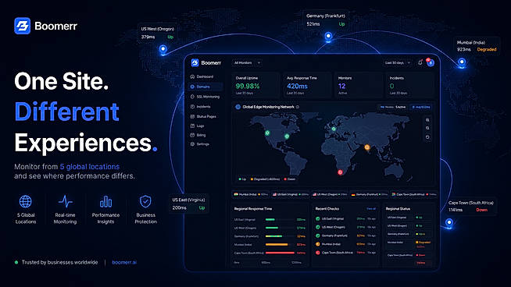
Task: Click the Cape Town (South Africa) outer map pin
Action: coord(449,223)
